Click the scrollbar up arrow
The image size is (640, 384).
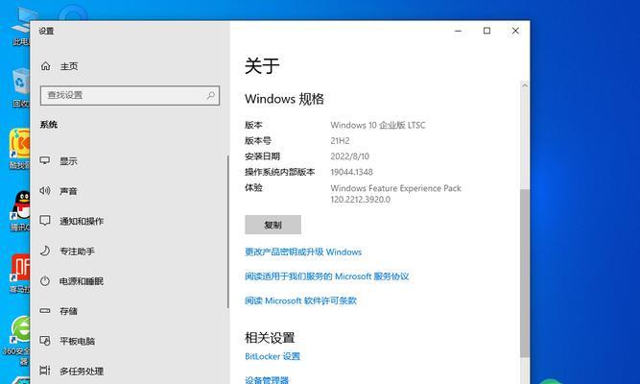tap(525, 85)
